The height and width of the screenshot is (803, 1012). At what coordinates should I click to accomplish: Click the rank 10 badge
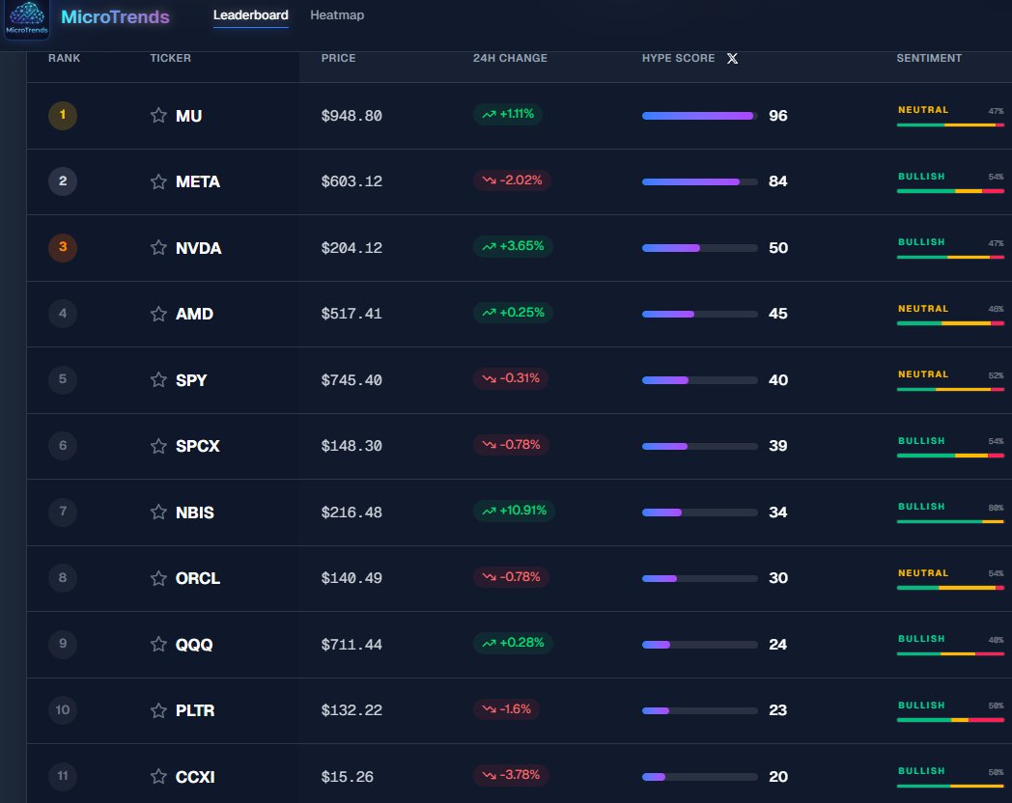click(x=63, y=710)
